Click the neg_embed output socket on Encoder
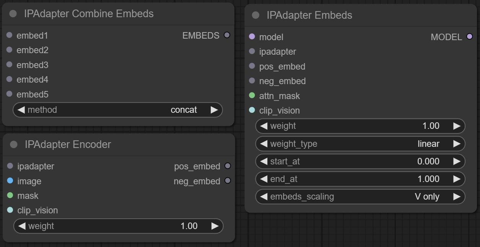480x247 pixels. pos(228,181)
